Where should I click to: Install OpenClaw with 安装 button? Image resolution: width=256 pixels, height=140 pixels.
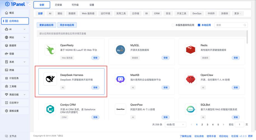pyautogui.click(x=236, y=87)
